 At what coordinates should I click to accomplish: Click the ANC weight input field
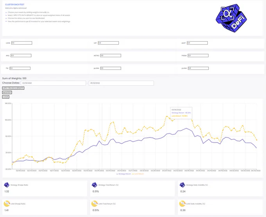click(21, 56)
